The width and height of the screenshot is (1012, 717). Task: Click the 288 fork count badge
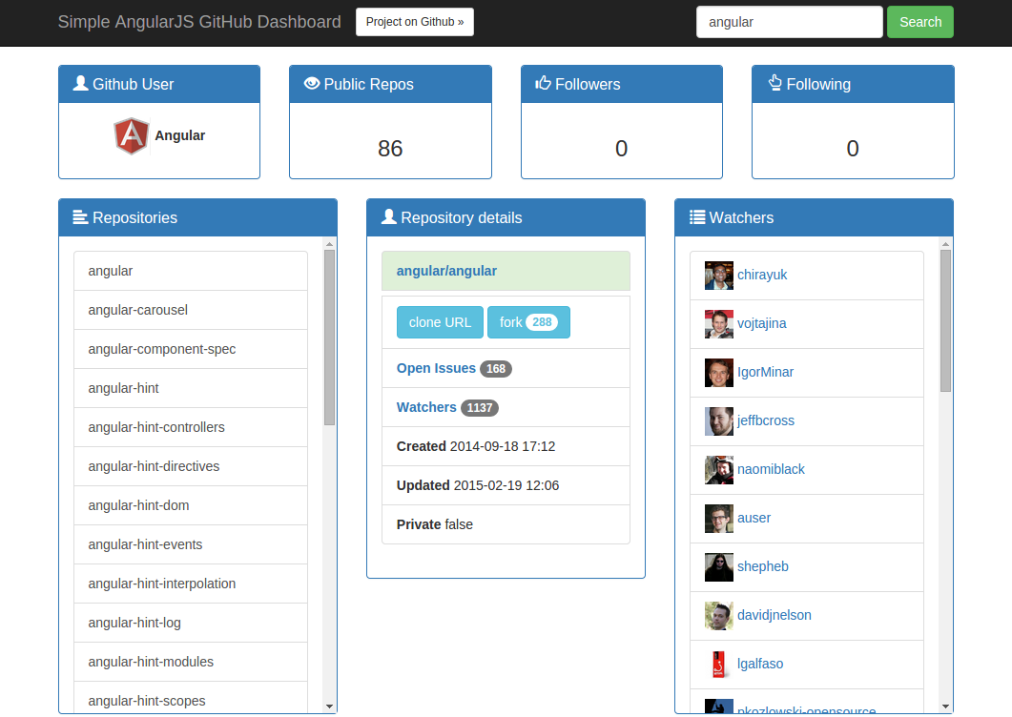(x=542, y=322)
